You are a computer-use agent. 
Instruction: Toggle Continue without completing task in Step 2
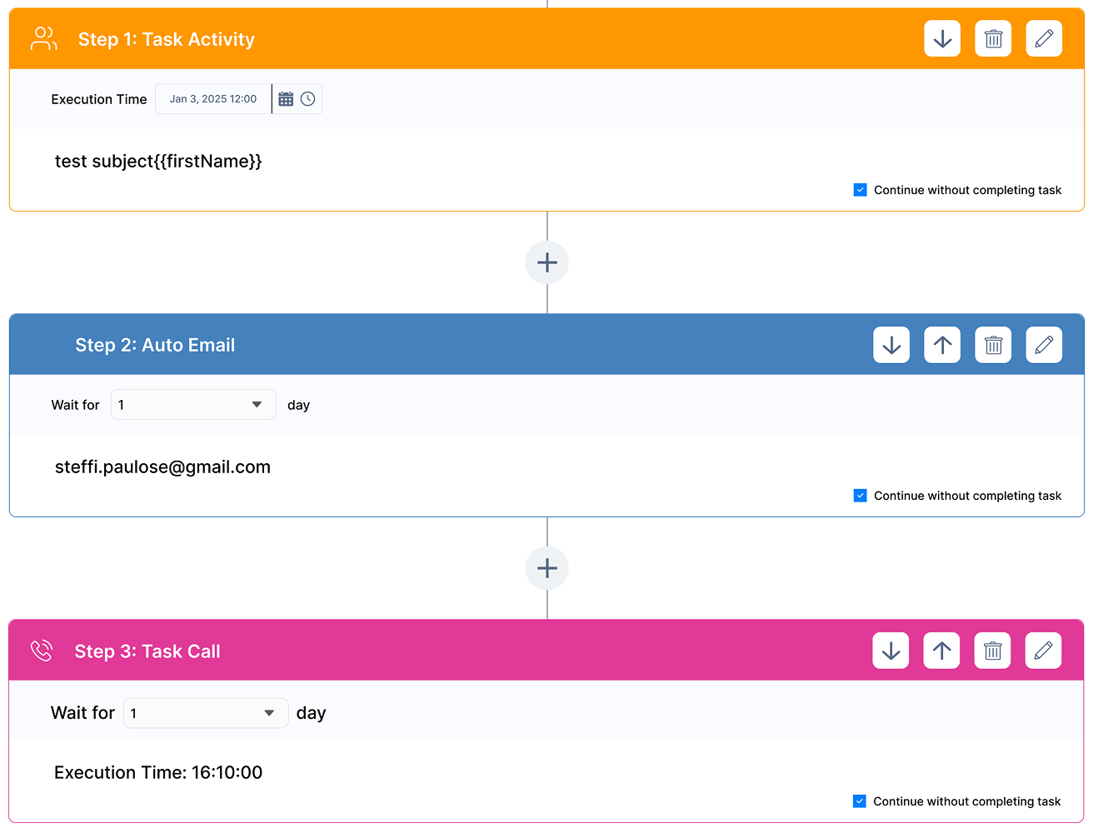coord(860,496)
